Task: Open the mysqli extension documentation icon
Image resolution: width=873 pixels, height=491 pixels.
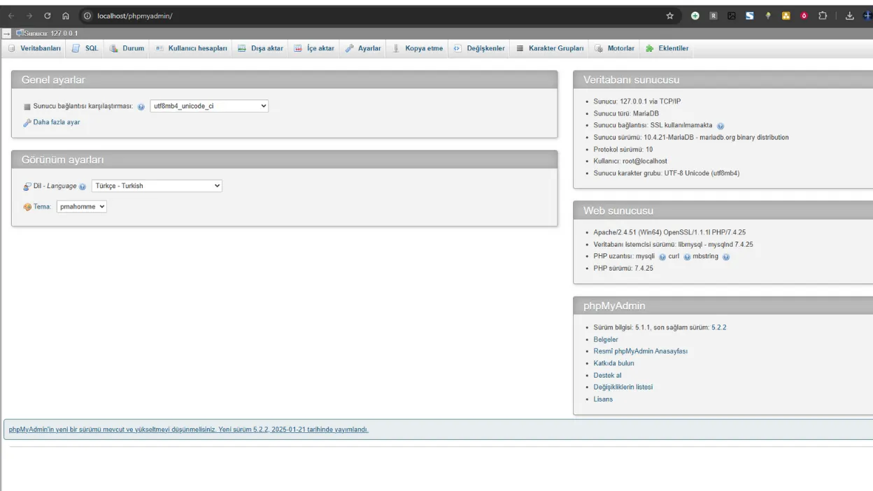Action: tap(662, 257)
